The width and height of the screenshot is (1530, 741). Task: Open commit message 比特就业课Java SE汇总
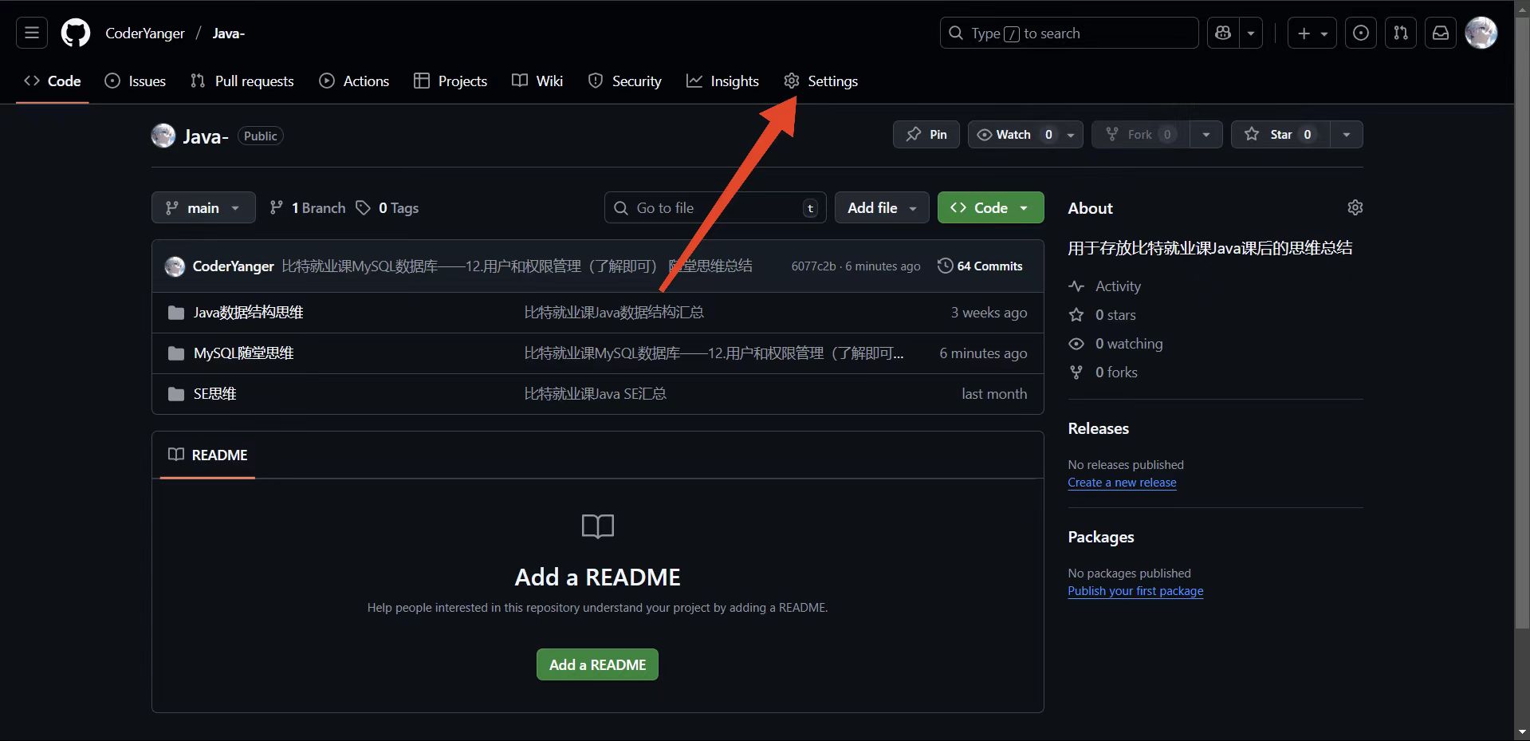(595, 394)
